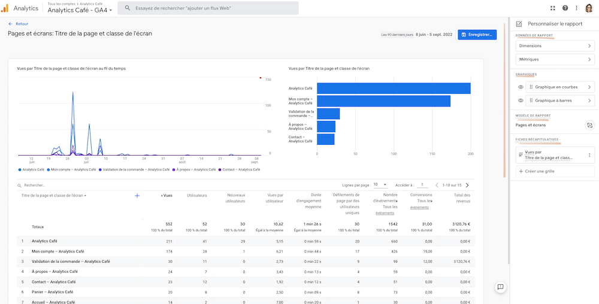Select the Vues par Titre de la page card
The image size is (599, 304).
pyautogui.click(x=555, y=155)
